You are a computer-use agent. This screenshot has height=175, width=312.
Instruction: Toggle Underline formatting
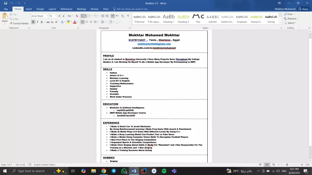tap(41, 22)
